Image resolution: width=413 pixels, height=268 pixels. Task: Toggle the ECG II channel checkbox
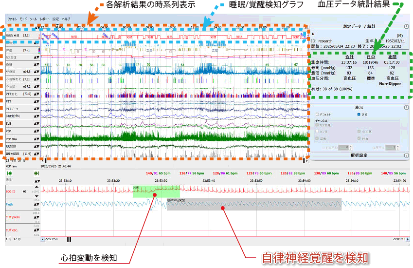coord(25,192)
